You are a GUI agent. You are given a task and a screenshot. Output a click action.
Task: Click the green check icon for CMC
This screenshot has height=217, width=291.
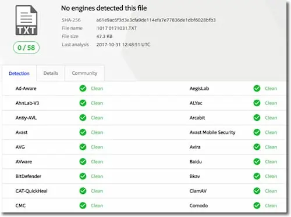83,205
